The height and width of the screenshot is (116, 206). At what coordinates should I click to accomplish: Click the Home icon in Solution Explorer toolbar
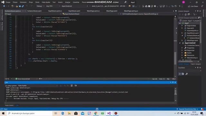[x=185, y=14]
